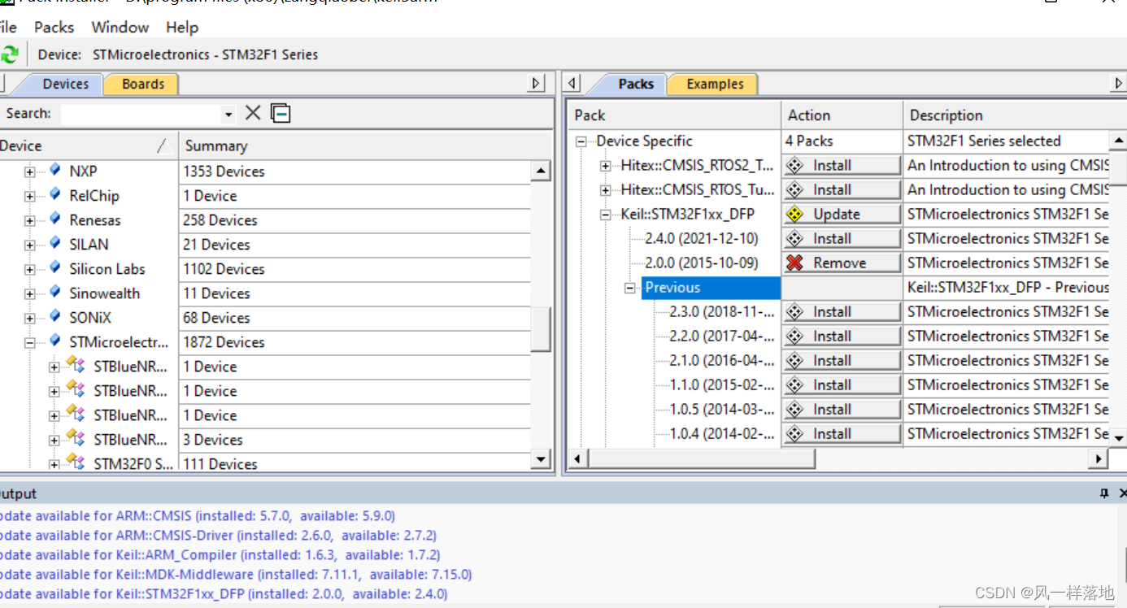
Task: Select the Renesas vendor icon
Action: click(x=54, y=219)
